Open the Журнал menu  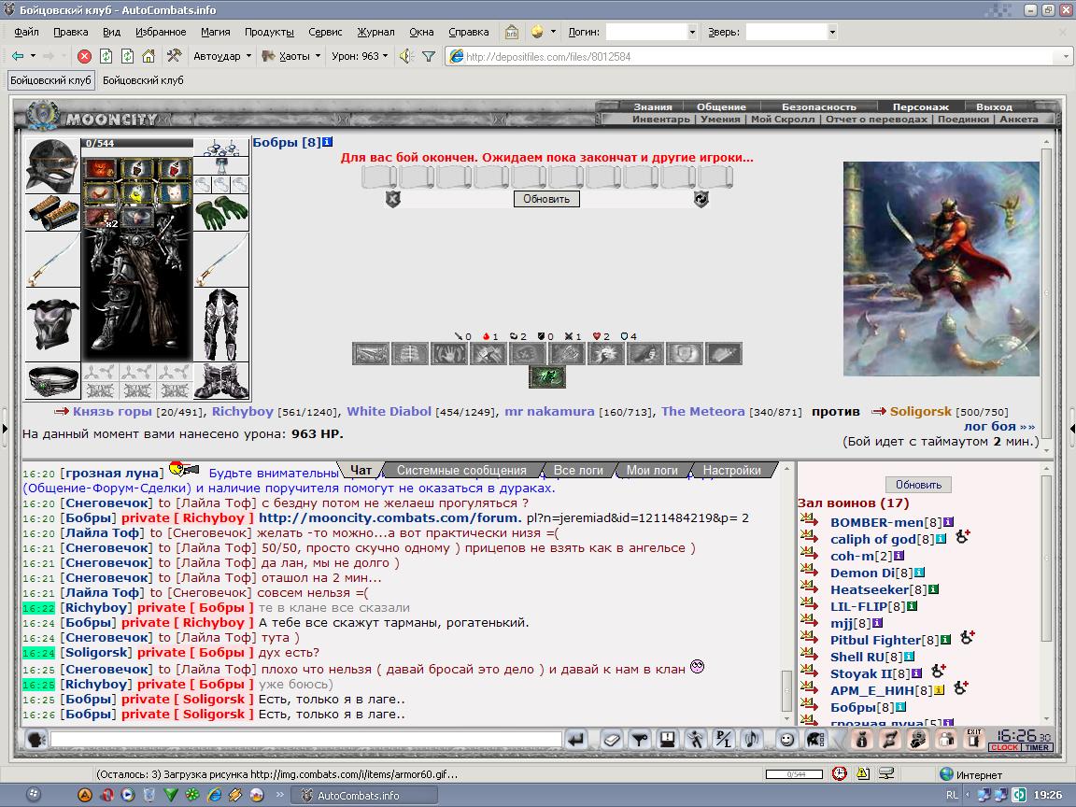(375, 32)
